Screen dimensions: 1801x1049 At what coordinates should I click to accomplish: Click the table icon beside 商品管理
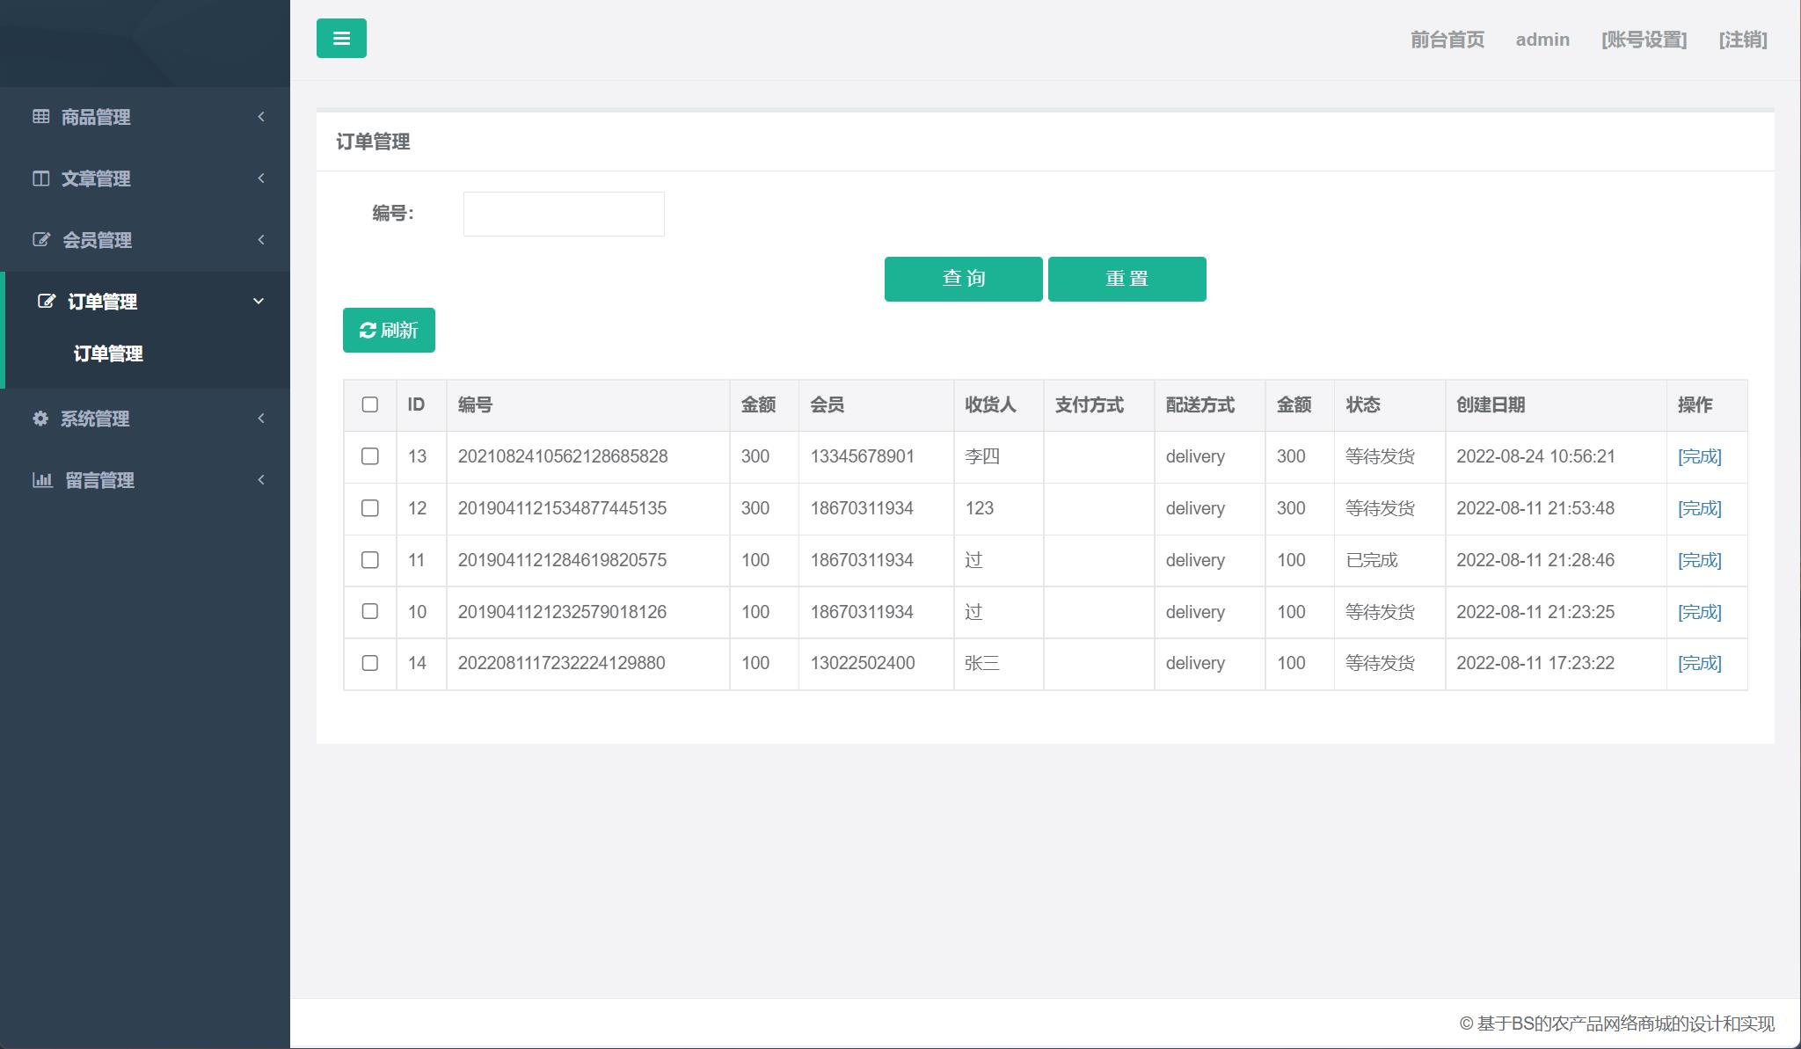pos(40,116)
